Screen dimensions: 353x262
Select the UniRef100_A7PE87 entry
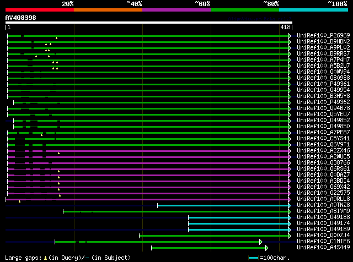[323, 132]
